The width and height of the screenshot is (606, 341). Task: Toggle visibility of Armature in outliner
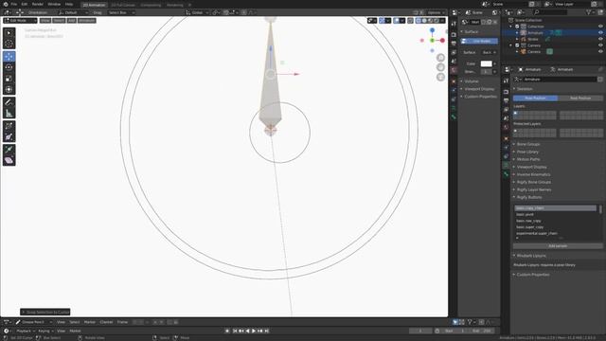coord(600,33)
